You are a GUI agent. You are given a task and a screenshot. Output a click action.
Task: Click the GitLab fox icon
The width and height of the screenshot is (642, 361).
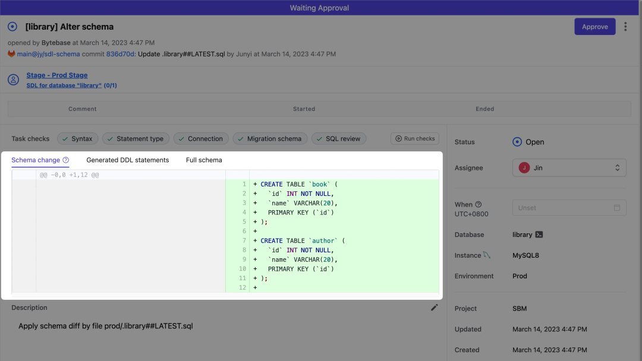(x=11, y=54)
